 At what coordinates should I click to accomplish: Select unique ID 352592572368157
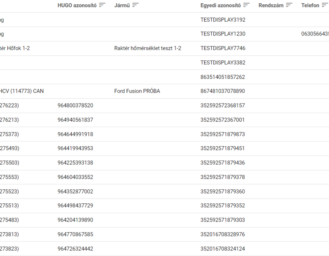223,105
